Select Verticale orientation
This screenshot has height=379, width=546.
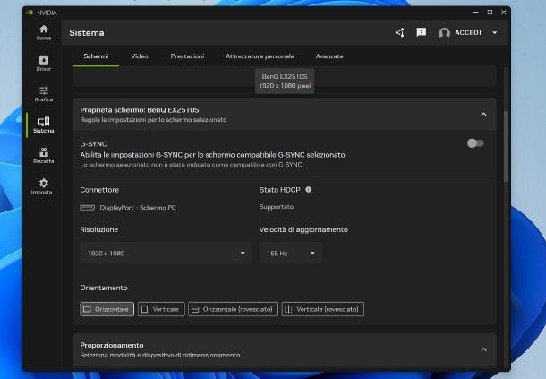click(161, 309)
